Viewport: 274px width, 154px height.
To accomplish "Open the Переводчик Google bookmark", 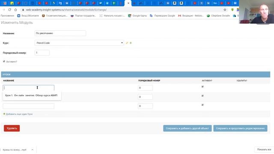I will (x=162, y=16).
